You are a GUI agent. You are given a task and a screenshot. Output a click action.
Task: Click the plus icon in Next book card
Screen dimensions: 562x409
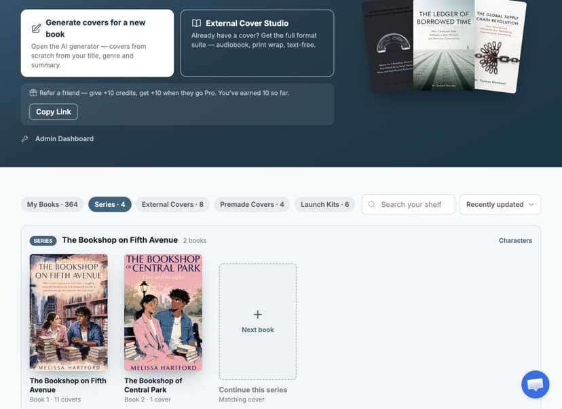pyautogui.click(x=258, y=315)
